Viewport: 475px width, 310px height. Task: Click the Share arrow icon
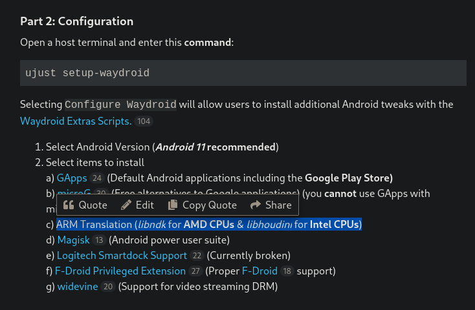point(256,205)
